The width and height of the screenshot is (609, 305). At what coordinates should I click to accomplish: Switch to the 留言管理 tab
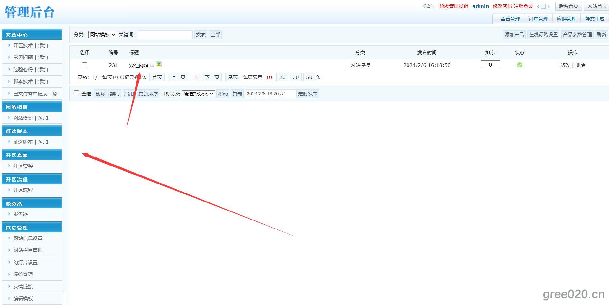click(510, 19)
